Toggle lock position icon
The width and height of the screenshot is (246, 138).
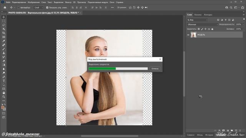click(205, 29)
